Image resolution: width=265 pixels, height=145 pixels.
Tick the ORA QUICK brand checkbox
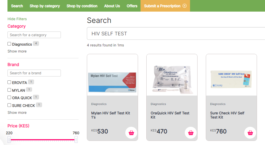point(9,97)
